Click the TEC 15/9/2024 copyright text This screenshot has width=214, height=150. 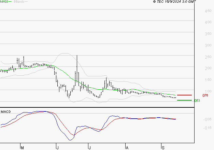[174, 2]
